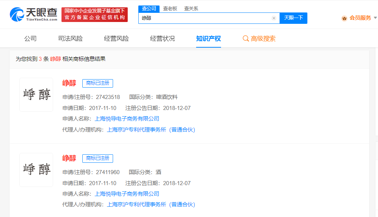Select the 查公司 search tab
Viewport: 378px width, 217px height.
(x=149, y=9)
